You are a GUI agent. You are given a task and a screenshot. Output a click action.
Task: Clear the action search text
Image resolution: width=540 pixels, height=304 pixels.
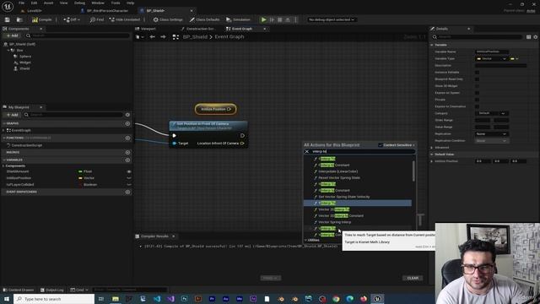point(307,151)
